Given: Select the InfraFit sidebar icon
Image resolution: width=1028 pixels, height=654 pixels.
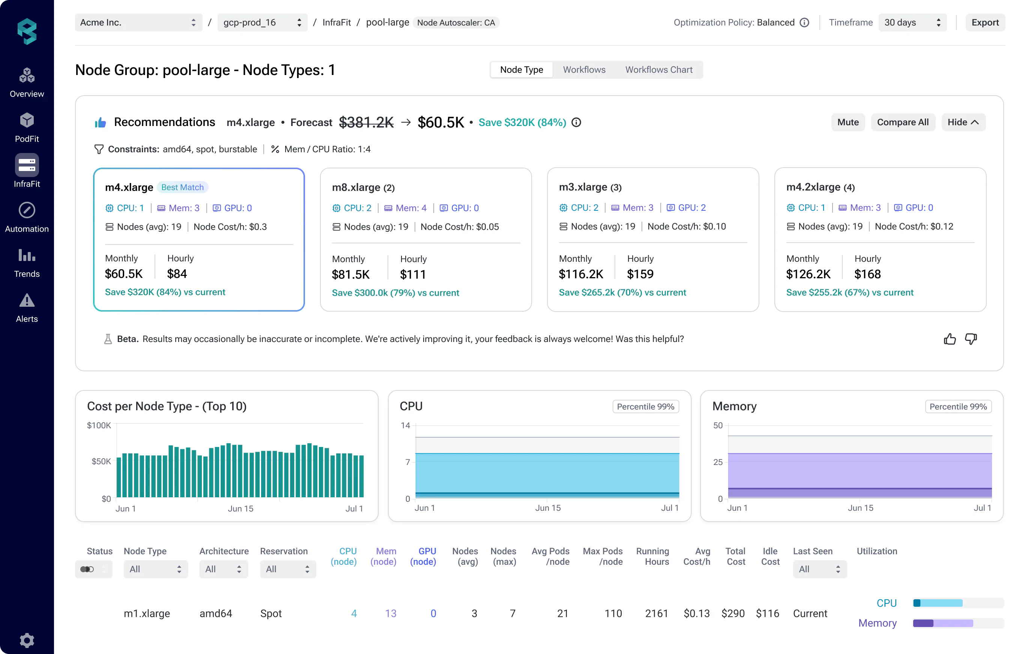Looking at the screenshot, I should pyautogui.click(x=27, y=165).
